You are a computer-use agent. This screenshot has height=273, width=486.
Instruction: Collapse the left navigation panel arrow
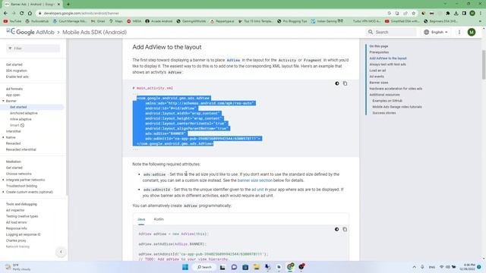coord(61,252)
